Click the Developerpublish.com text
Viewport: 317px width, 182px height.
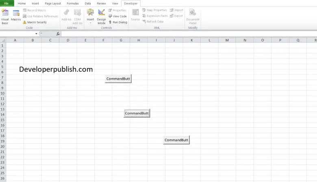click(x=56, y=70)
